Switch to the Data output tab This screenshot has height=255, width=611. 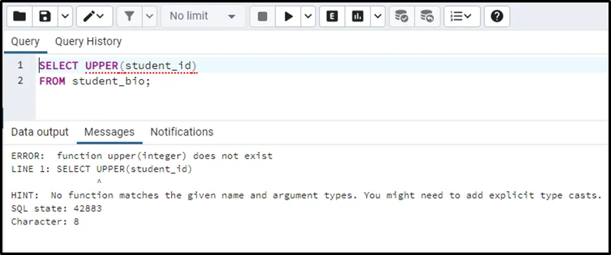40,132
